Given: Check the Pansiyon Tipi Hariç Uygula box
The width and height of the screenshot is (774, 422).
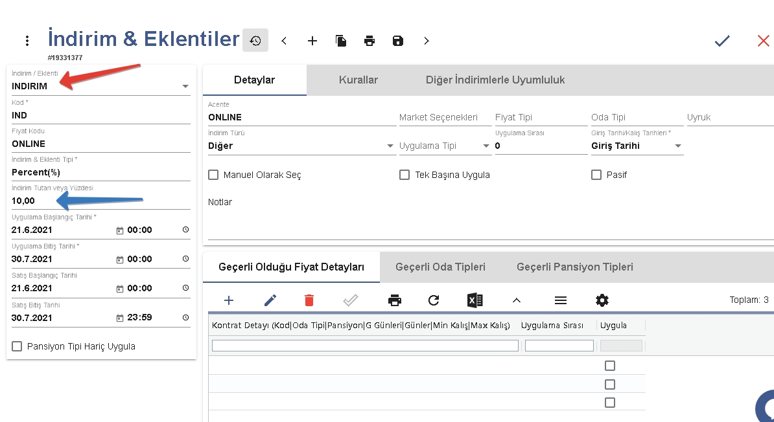Looking at the screenshot, I should tap(17, 346).
